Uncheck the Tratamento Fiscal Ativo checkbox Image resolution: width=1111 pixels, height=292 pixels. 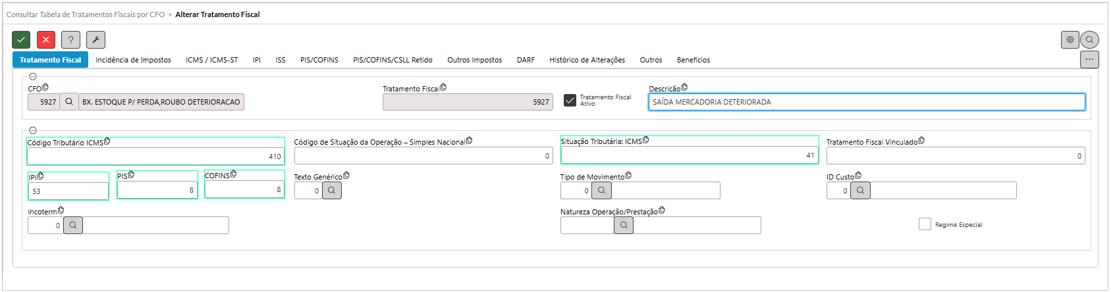coord(570,101)
